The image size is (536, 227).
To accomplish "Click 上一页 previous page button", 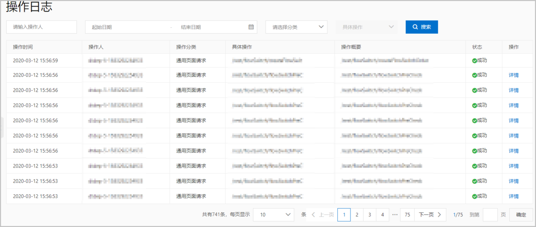I will [322, 215].
